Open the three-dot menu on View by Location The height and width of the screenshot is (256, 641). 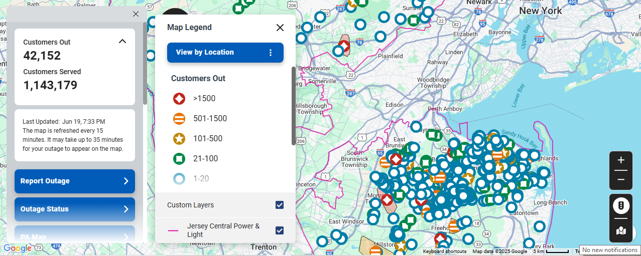(271, 52)
